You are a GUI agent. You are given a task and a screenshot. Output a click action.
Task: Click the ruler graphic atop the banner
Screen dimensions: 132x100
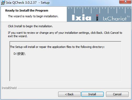pyautogui.click(x=99, y=10)
